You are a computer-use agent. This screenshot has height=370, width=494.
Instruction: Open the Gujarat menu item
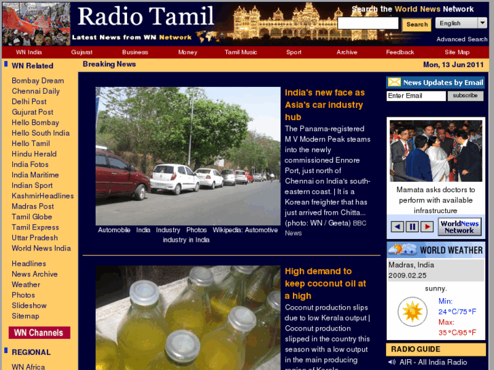click(x=82, y=52)
